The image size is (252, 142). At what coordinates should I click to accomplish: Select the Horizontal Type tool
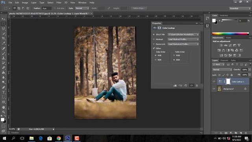(x=4, y=92)
